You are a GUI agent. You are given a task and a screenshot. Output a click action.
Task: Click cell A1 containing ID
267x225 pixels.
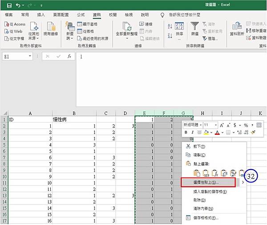(30, 119)
